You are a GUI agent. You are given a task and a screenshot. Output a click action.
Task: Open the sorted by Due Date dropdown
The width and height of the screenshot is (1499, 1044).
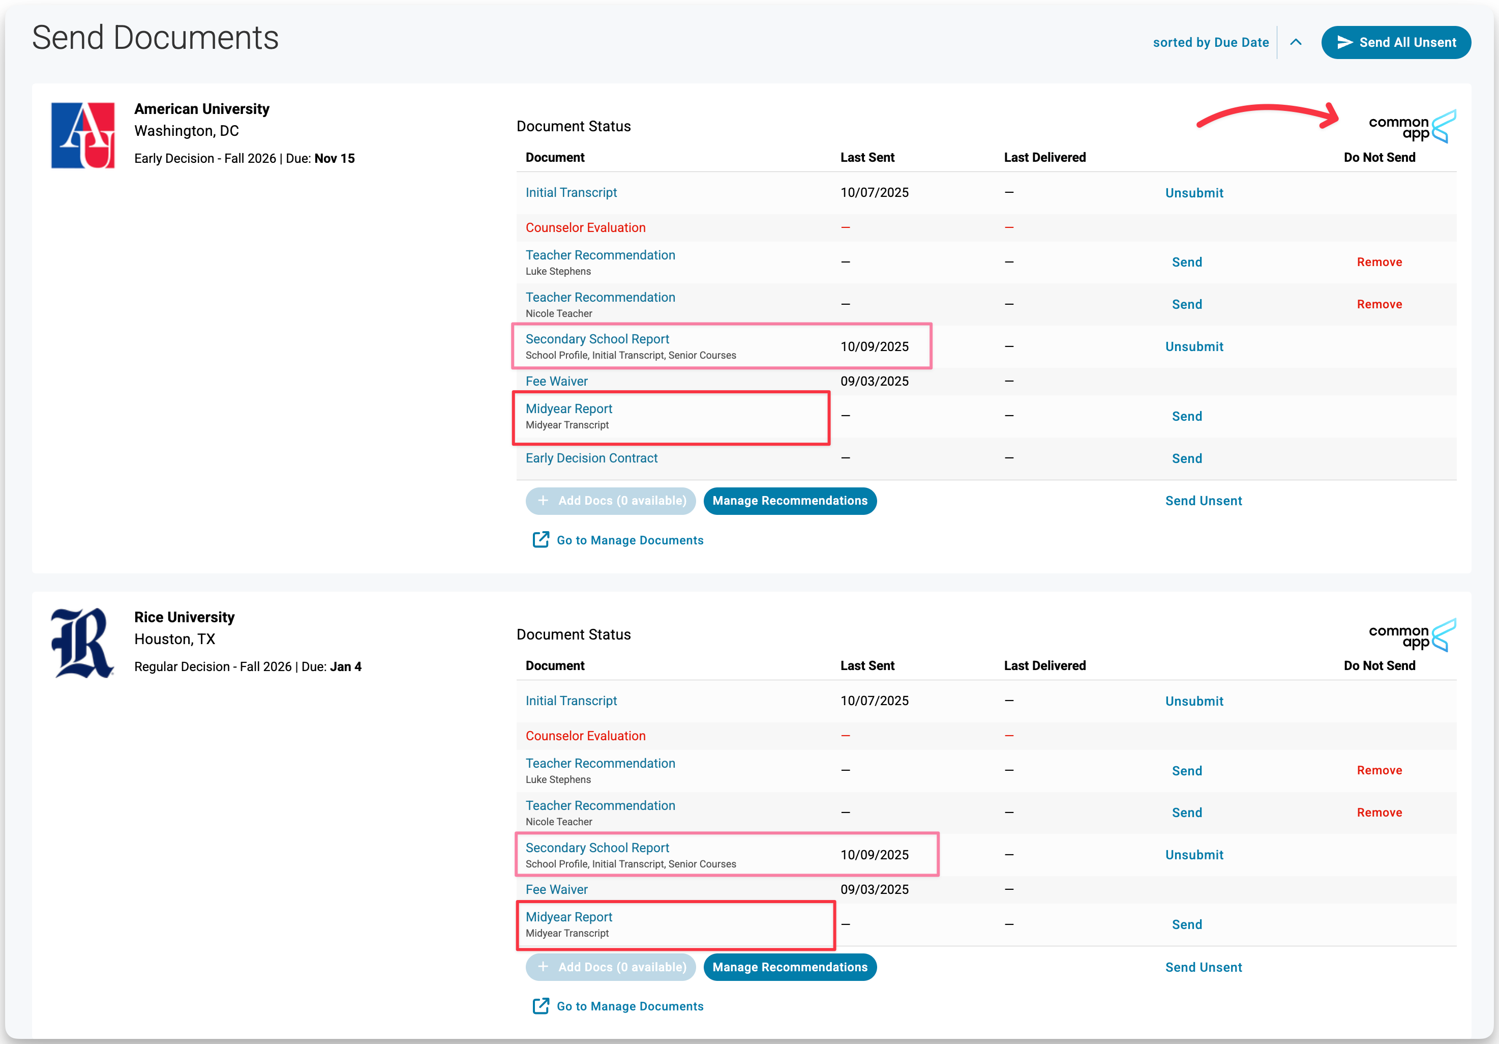(1210, 42)
